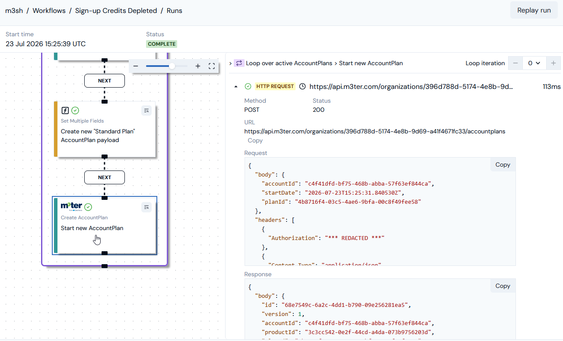Click the fit-to-screen canvas icon
The width and height of the screenshot is (563, 341).
click(x=212, y=66)
